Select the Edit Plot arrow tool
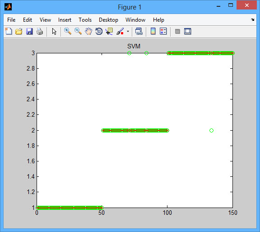This screenshot has height=232, width=260. tap(54, 31)
